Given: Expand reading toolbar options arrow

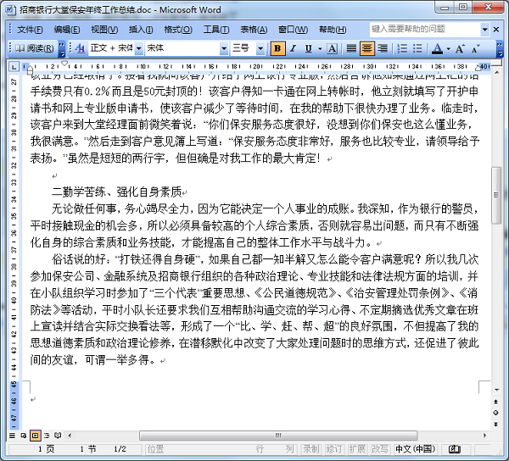Looking at the screenshot, I should [62, 48].
